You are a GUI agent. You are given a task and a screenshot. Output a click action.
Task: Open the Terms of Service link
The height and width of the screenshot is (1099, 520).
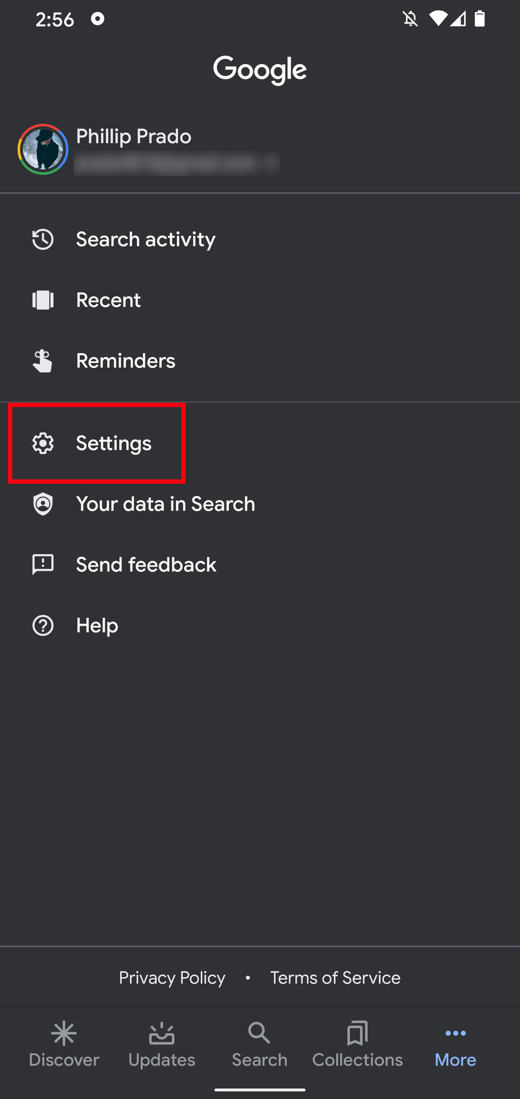(x=335, y=978)
